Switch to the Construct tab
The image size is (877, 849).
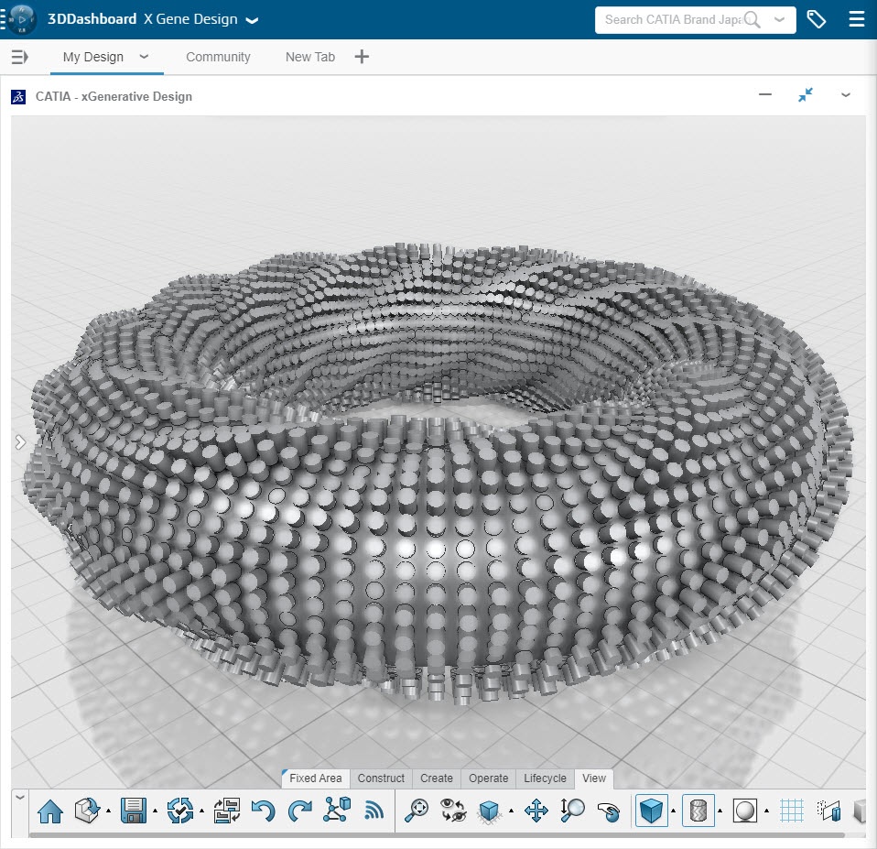pos(381,778)
